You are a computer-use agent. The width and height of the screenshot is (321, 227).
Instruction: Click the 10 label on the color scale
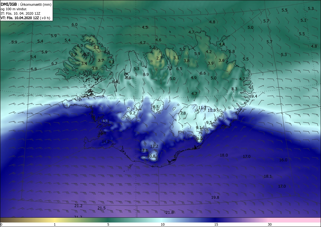tap(162, 225)
